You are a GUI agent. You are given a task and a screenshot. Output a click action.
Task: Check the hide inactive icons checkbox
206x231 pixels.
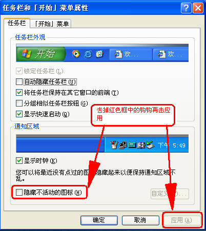coord(19,193)
